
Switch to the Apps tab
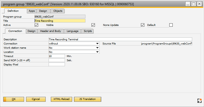coord(32,11)
